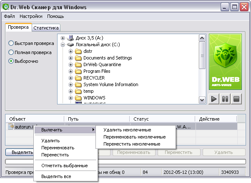Click the folder tree scrollbar thumb
251x183 pixels.
[x=202, y=55]
